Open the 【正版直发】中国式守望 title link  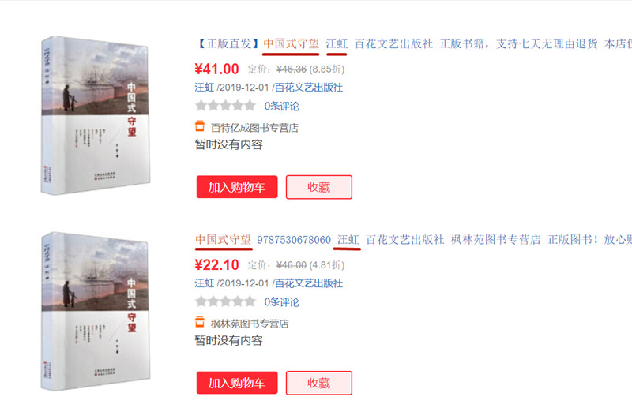413,43
